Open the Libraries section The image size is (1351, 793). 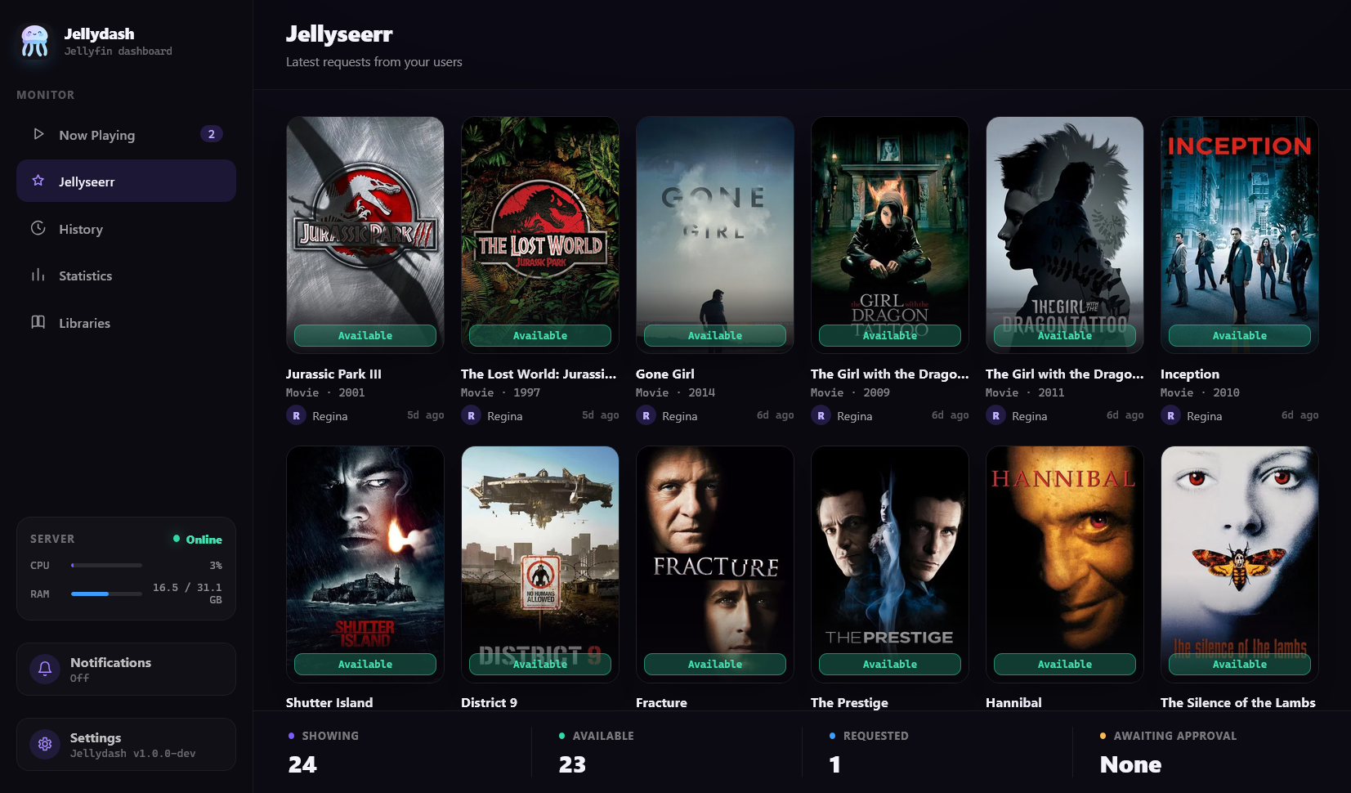click(126, 323)
